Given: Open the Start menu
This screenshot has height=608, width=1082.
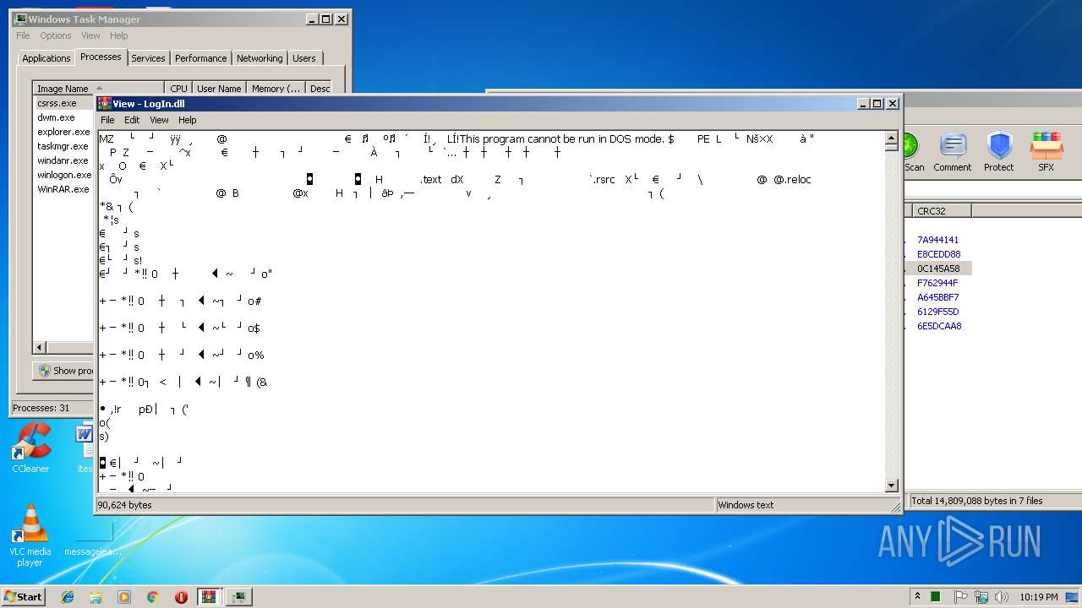Looking at the screenshot, I should 23,597.
